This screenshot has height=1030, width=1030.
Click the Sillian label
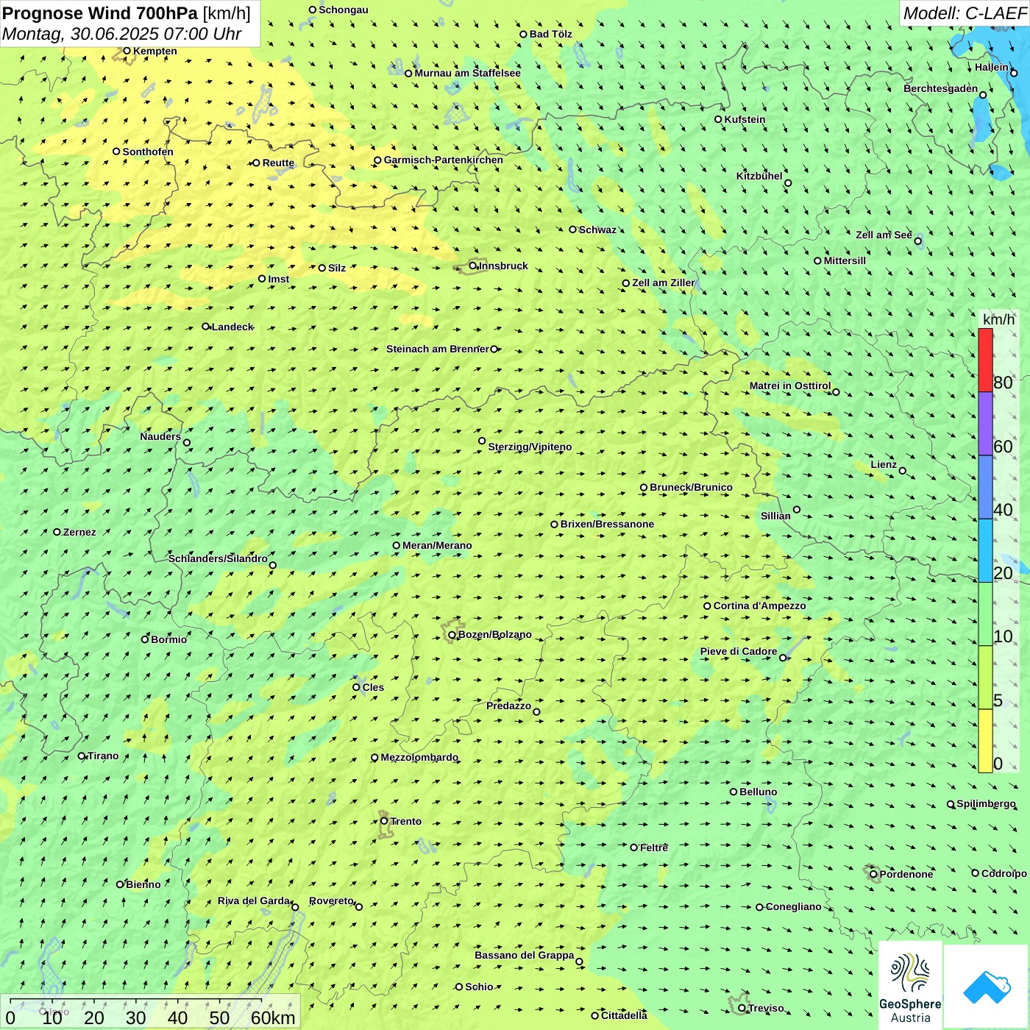775,516
